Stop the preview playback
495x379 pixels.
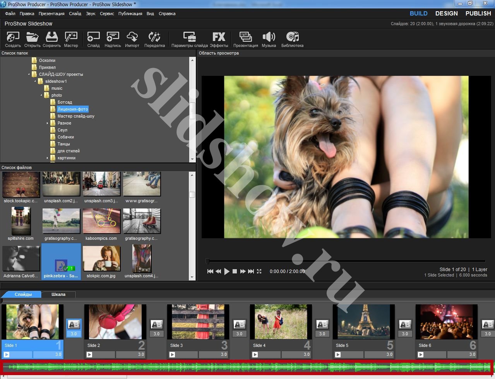[235, 271]
